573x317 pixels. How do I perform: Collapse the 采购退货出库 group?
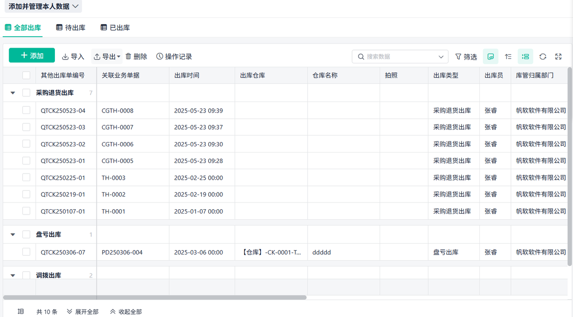pyautogui.click(x=13, y=93)
